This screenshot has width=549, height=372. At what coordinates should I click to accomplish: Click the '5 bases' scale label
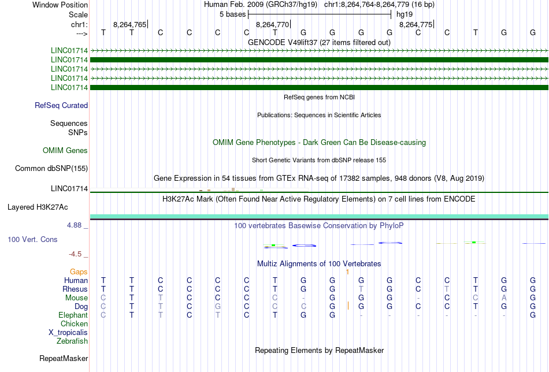232,14
